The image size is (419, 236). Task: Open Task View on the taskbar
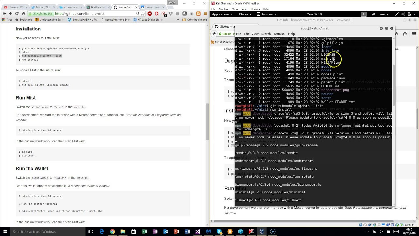[x=91, y=232]
